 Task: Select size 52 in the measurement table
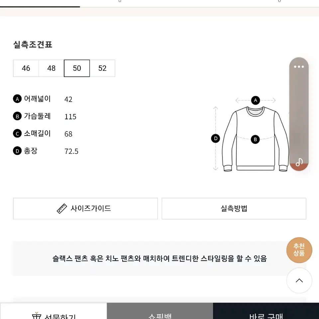[102, 68]
